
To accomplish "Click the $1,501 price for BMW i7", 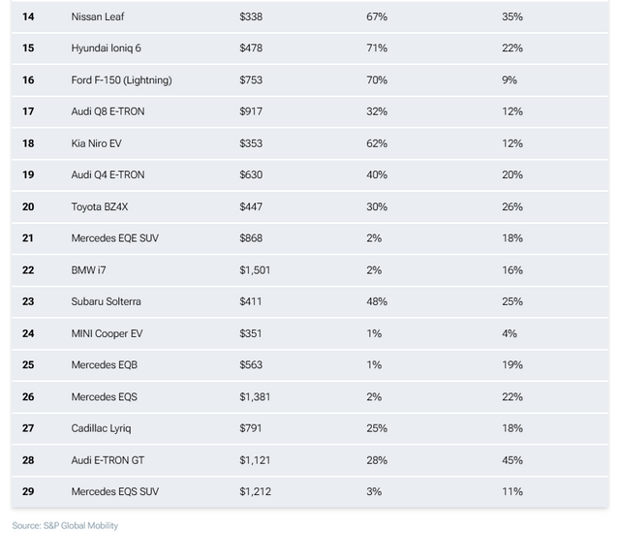I will tap(255, 270).
